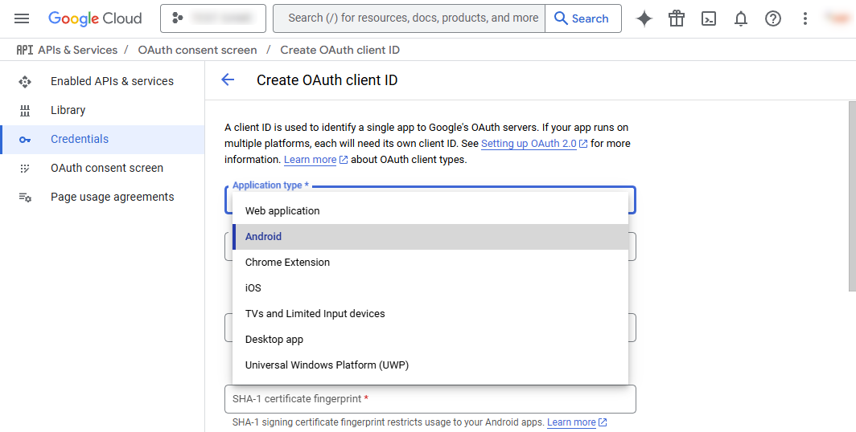Open the project selector dropdown
Viewport: 856px width, 432px height.
213,18
